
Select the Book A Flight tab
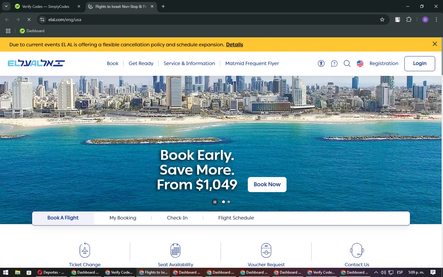click(63, 218)
